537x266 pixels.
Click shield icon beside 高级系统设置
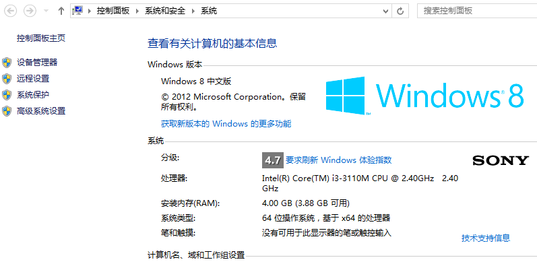(x=7, y=111)
